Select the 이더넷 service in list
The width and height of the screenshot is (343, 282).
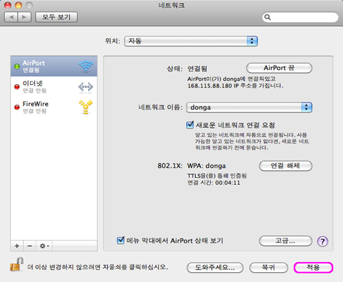[x=54, y=87]
